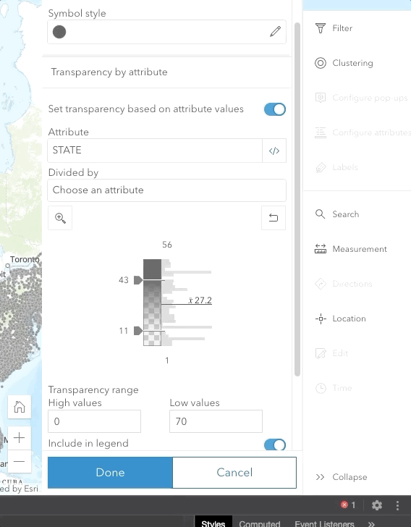Switch to the Computed tab in DevTools

click(260, 523)
